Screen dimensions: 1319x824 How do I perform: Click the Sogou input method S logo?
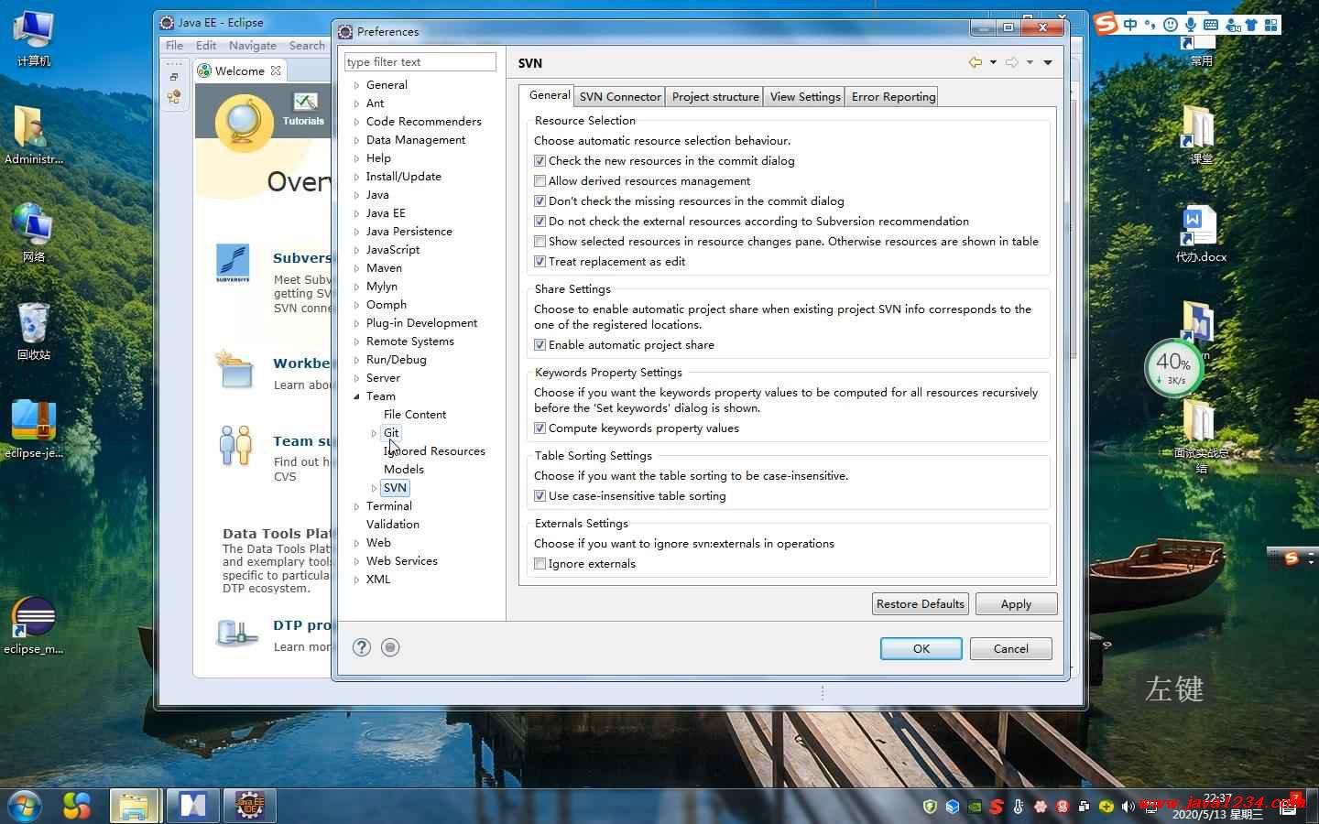1106,25
